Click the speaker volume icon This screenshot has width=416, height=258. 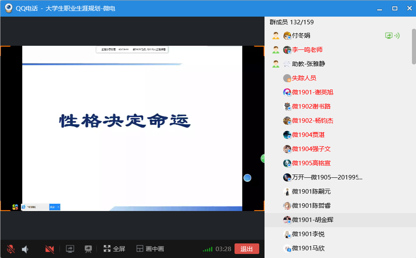coord(25,249)
